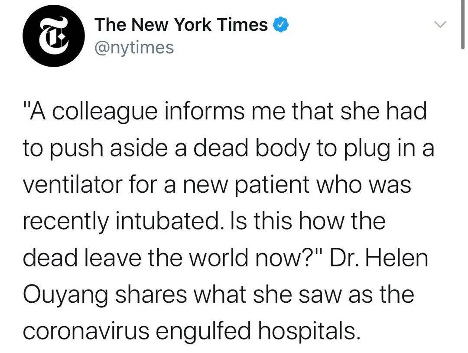468x353 pixels.
Task: Click the scrollbar at the right edge
Action: pos(462,24)
